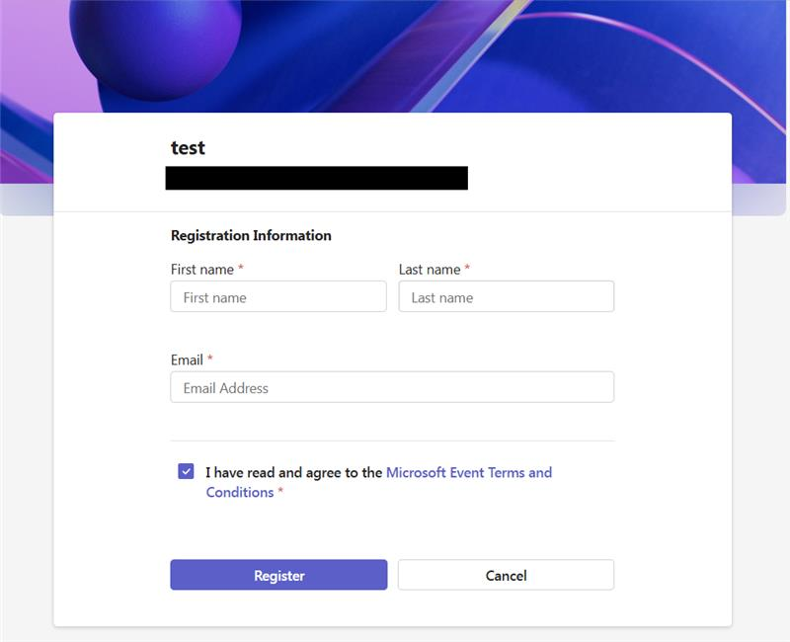The height and width of the screenshot is (642, 790).
Task: Focus the Last name text box
Action: pyautogui.click(x=506, y=297)
